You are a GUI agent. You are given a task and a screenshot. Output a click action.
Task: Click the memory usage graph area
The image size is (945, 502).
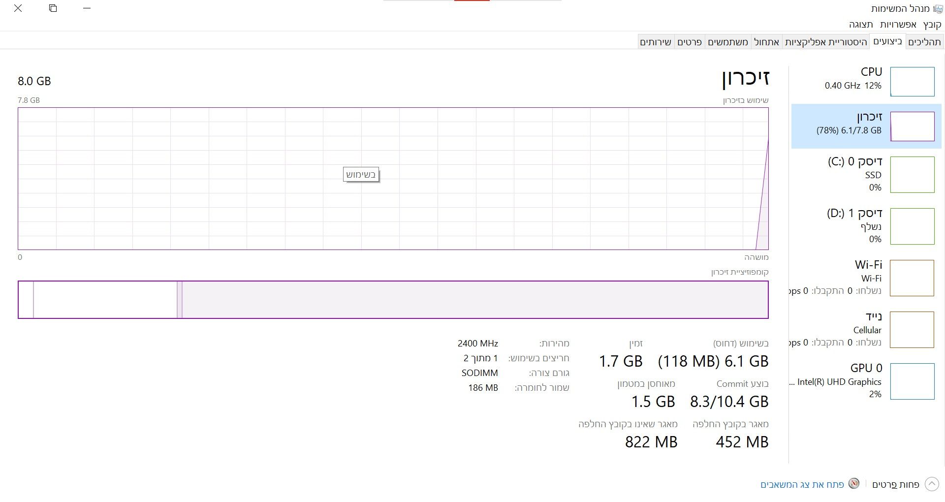click(393, 179)
